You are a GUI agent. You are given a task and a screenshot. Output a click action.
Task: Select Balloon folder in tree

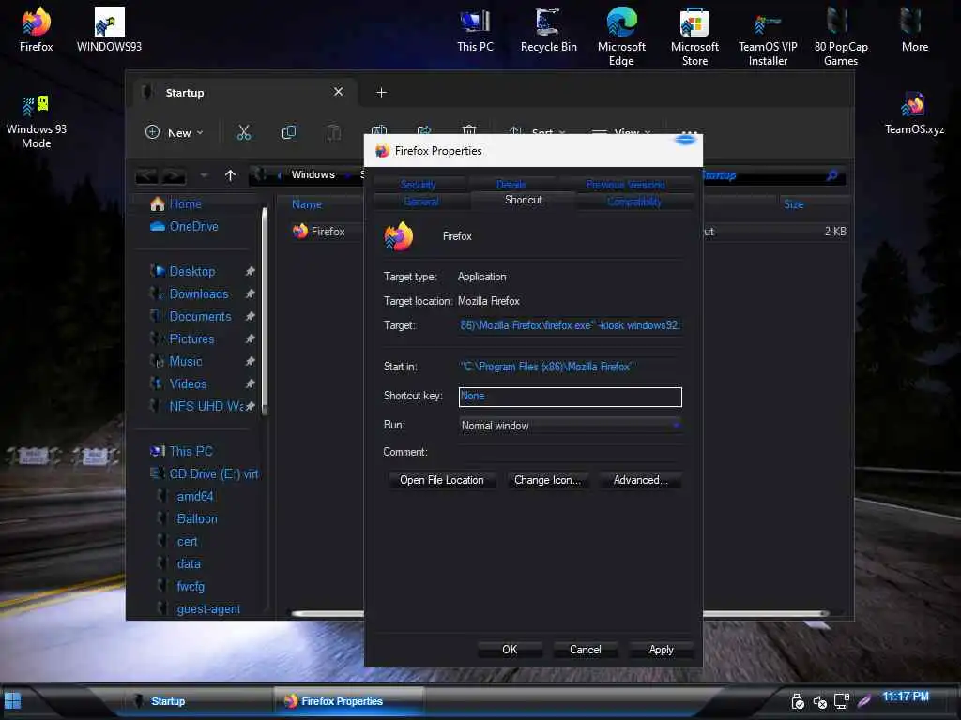tap(196, 519)
